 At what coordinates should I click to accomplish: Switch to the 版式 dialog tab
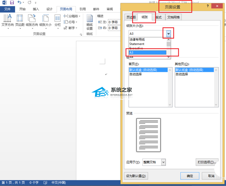pyautogui.click(x=159, y=17)
